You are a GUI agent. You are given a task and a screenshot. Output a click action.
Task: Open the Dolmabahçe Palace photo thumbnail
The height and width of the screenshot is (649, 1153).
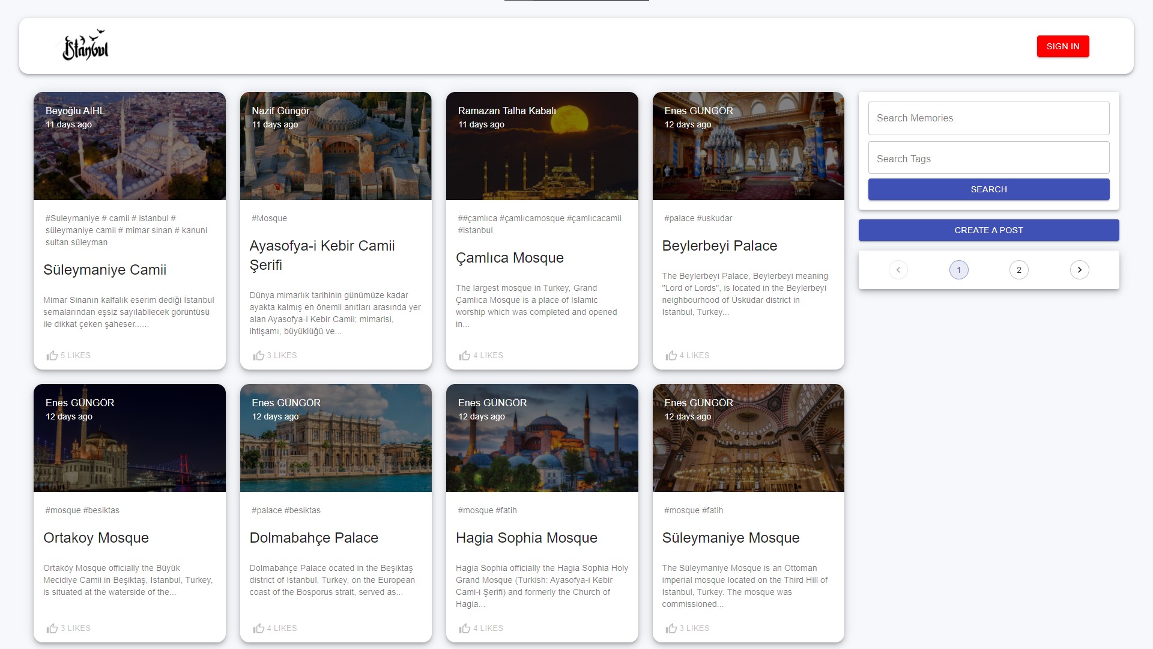(336, 438)
